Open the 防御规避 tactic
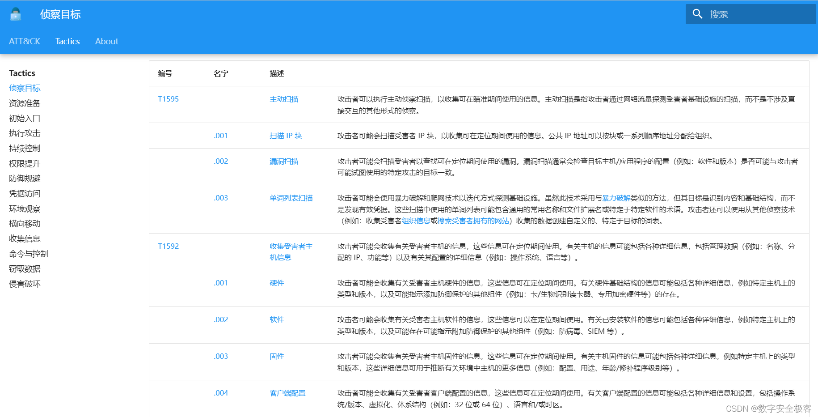 pyautogui.click(x=25, y=178)
